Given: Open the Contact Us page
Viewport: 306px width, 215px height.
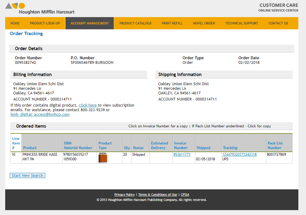Looking at the screenshot, I should coord(278,23).
